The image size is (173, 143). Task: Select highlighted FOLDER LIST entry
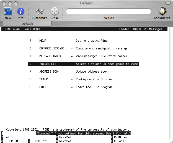pyautogui.click(x=84, y=64)
